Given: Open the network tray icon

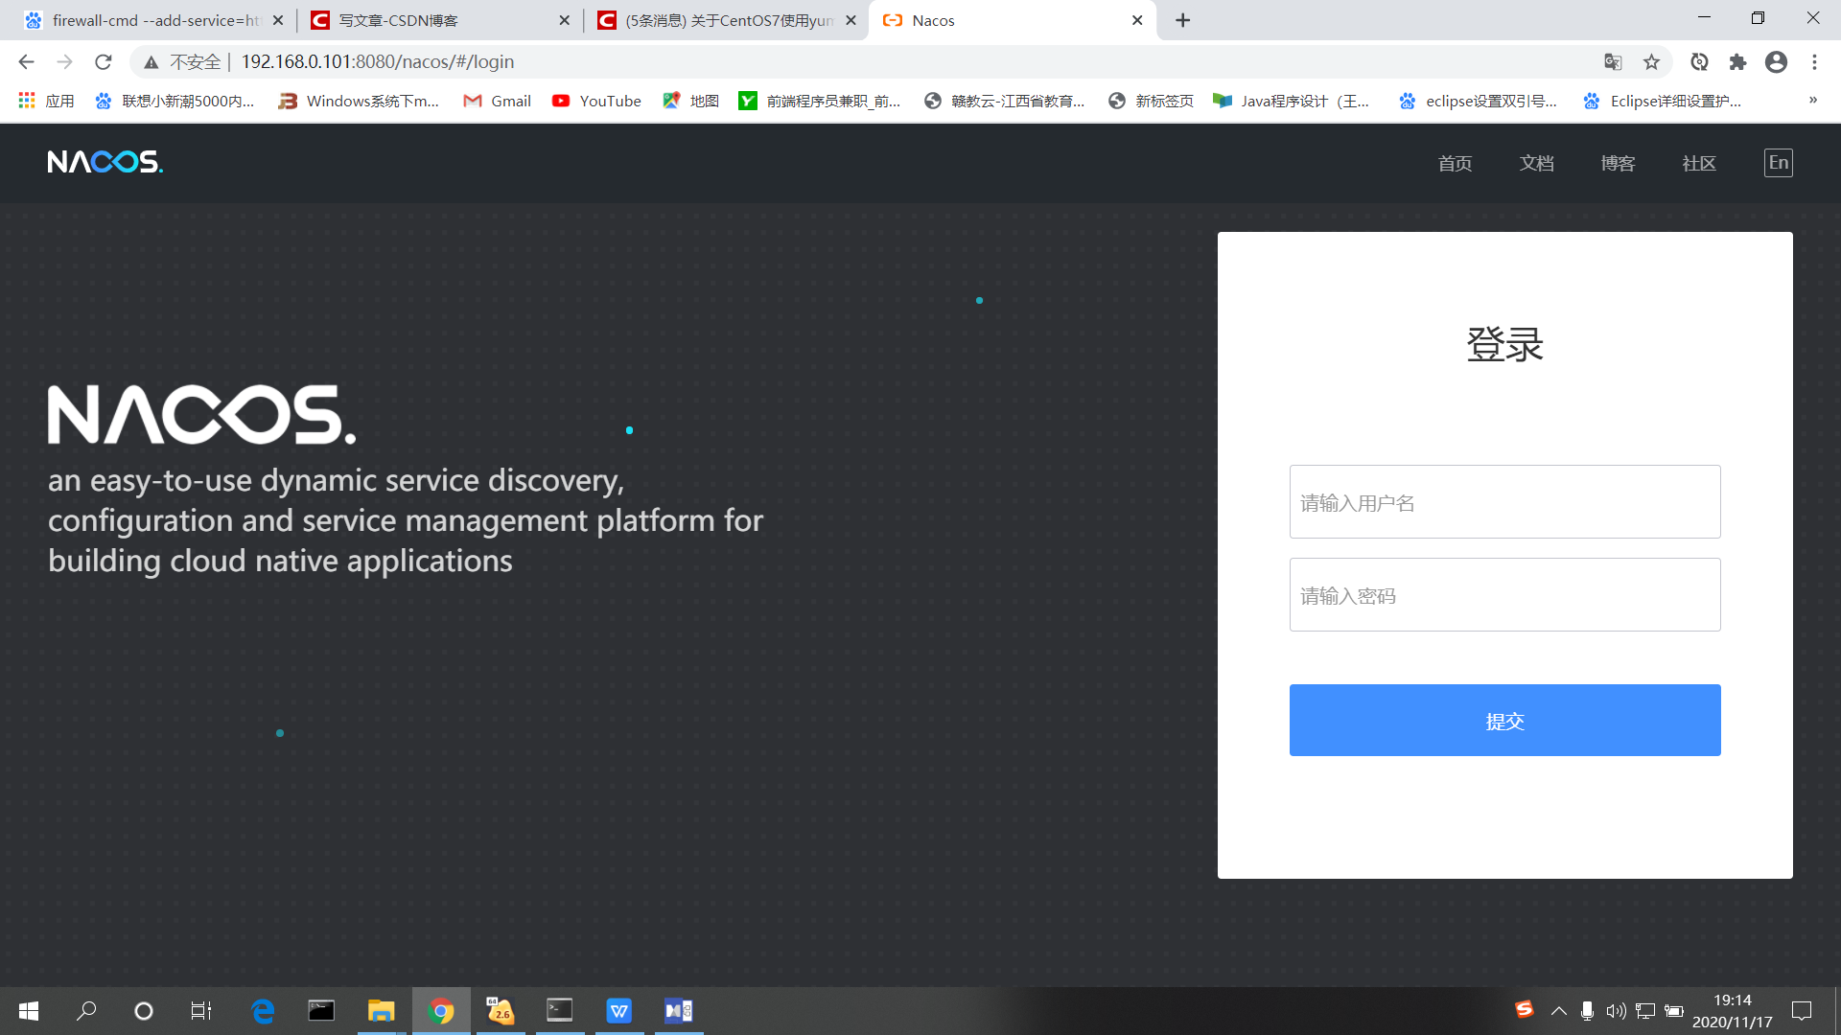Looking at the screenshot, I should tap(1645, 1011).
